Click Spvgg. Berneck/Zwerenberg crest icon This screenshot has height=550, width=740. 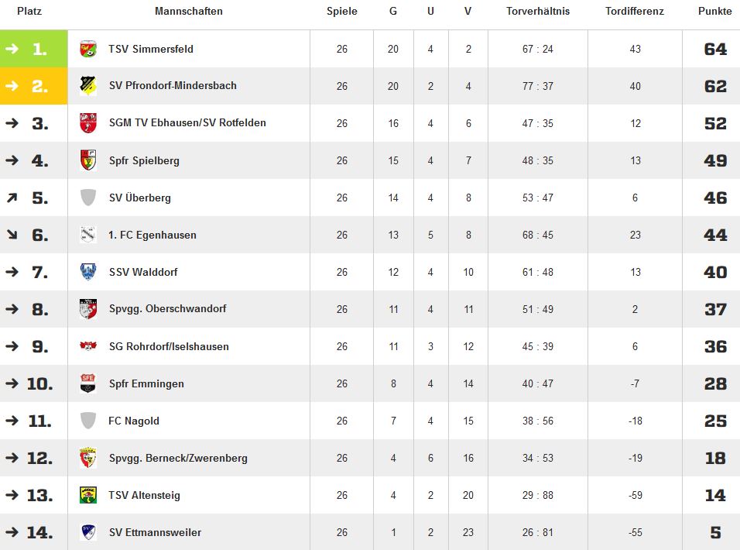point(88,458)
